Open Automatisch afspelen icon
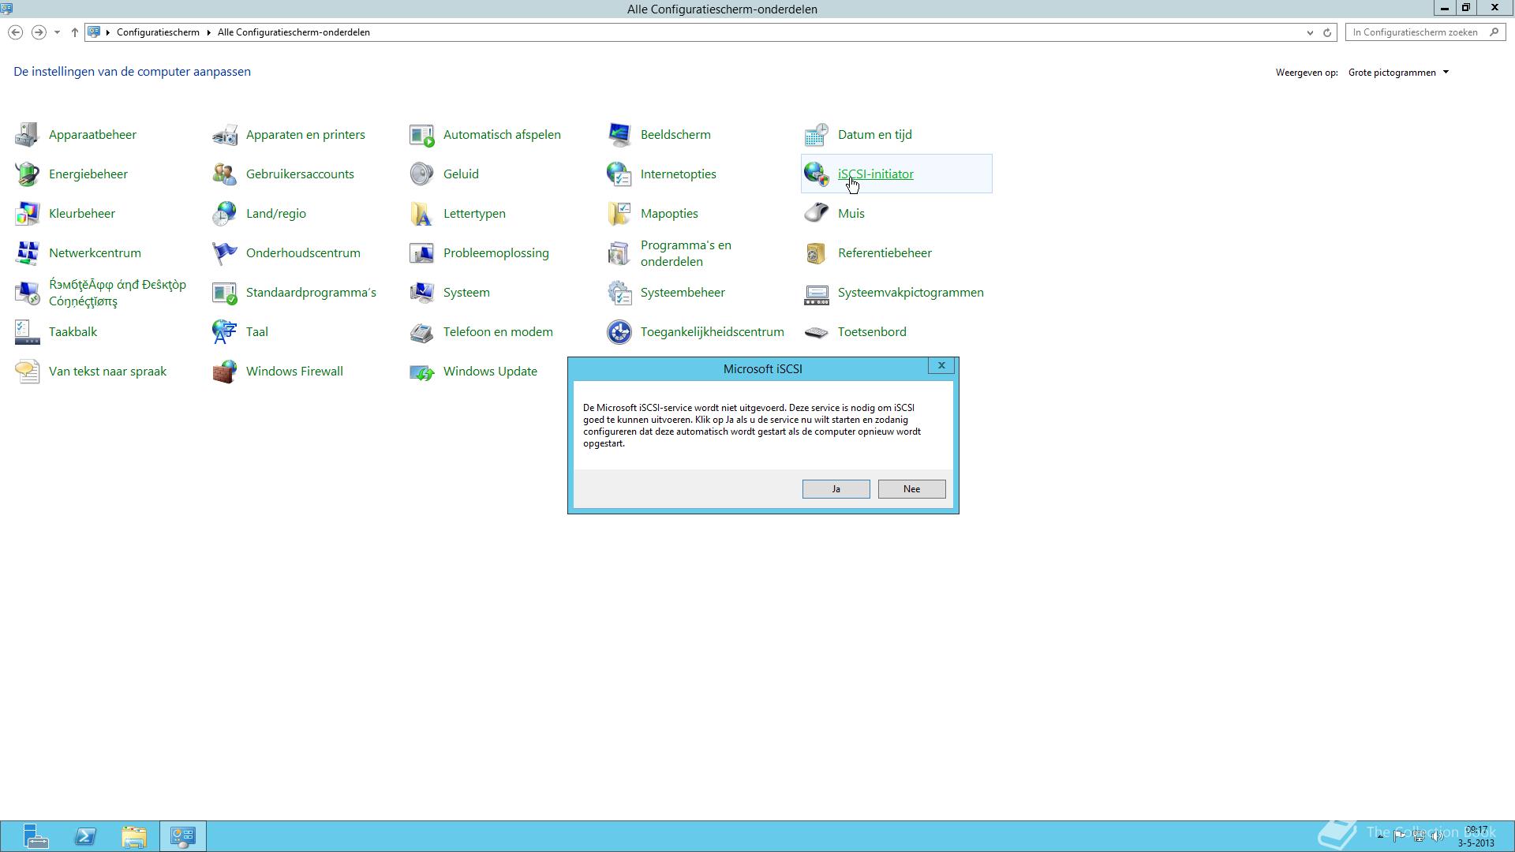Screen dimensions: 1515x852 coord(421,135)
